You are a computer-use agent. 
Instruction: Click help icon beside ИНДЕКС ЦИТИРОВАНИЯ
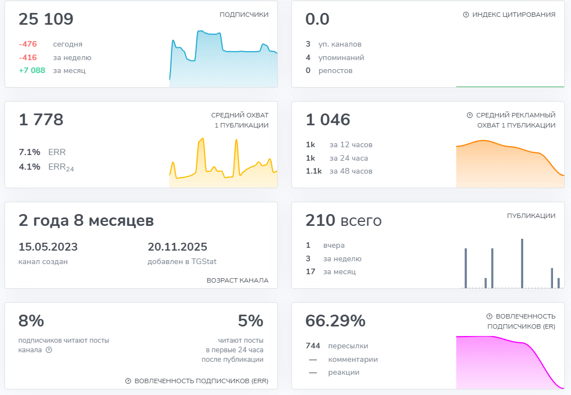(x=466, y=15)
